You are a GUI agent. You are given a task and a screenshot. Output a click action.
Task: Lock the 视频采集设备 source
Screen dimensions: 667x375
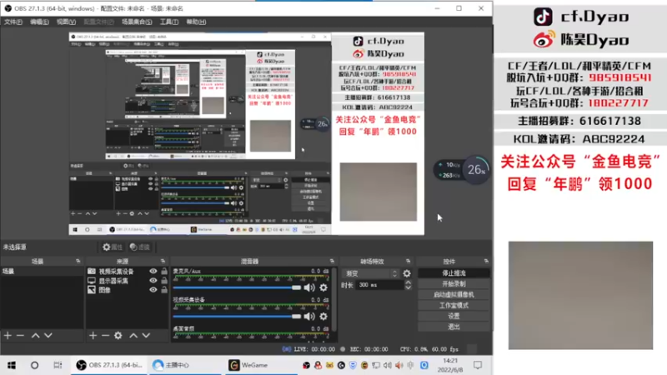click(x=164, y=272)
